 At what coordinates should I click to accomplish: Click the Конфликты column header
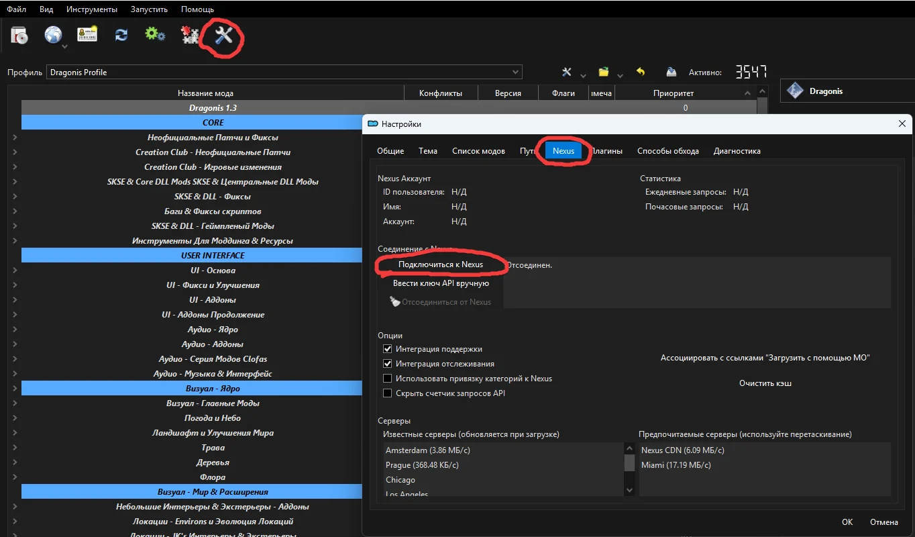tap(441, 93)
